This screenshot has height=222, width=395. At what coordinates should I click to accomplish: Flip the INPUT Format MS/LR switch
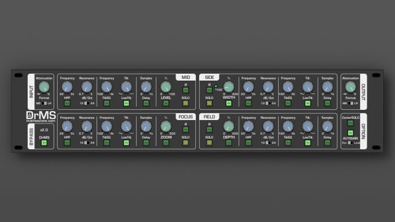(x=44, y=103)
